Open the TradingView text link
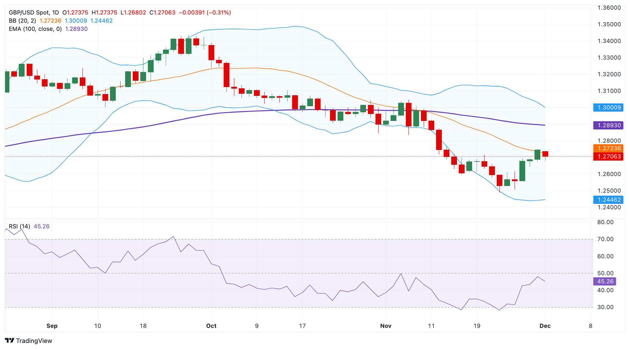Viewport: 630px width, 349px height. pos(34,341)
